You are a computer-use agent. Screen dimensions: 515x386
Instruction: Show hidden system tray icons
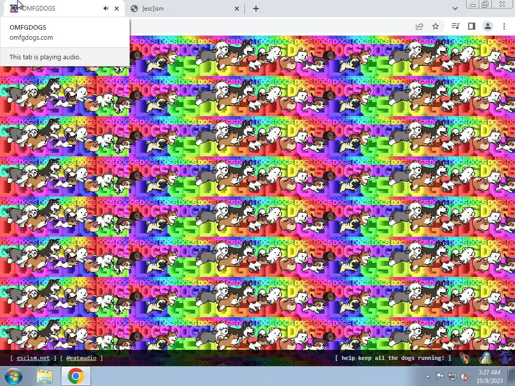pos(427,376)
